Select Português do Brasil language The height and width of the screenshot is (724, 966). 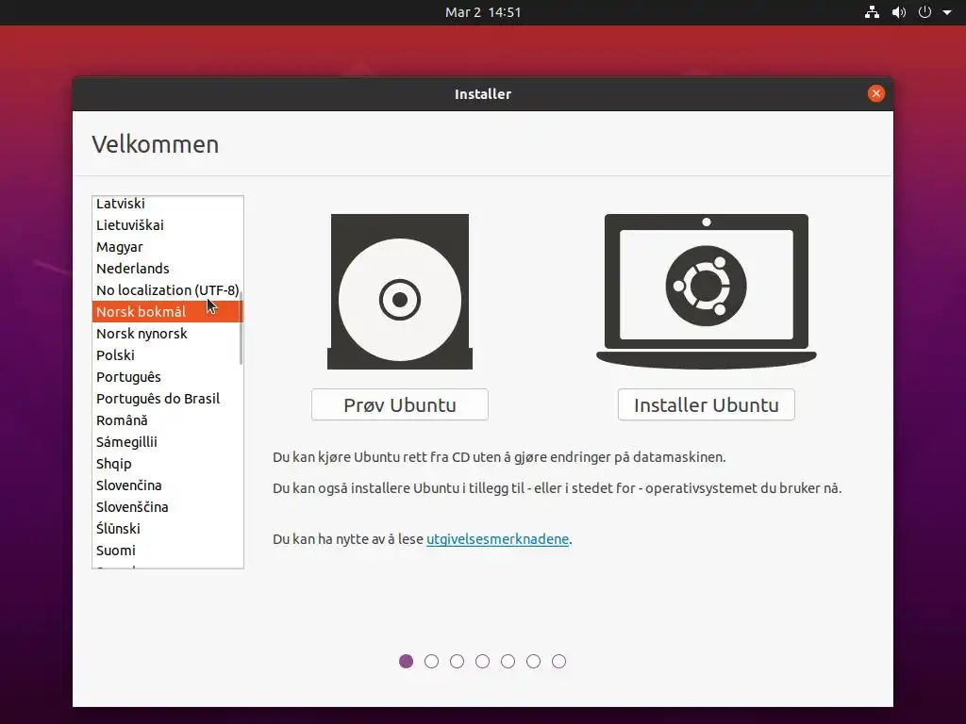click(166, 399)
